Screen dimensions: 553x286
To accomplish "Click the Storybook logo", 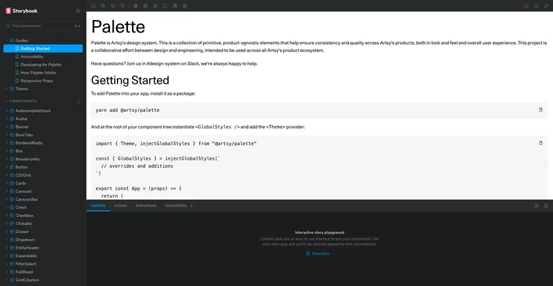I will coord(21,11).
